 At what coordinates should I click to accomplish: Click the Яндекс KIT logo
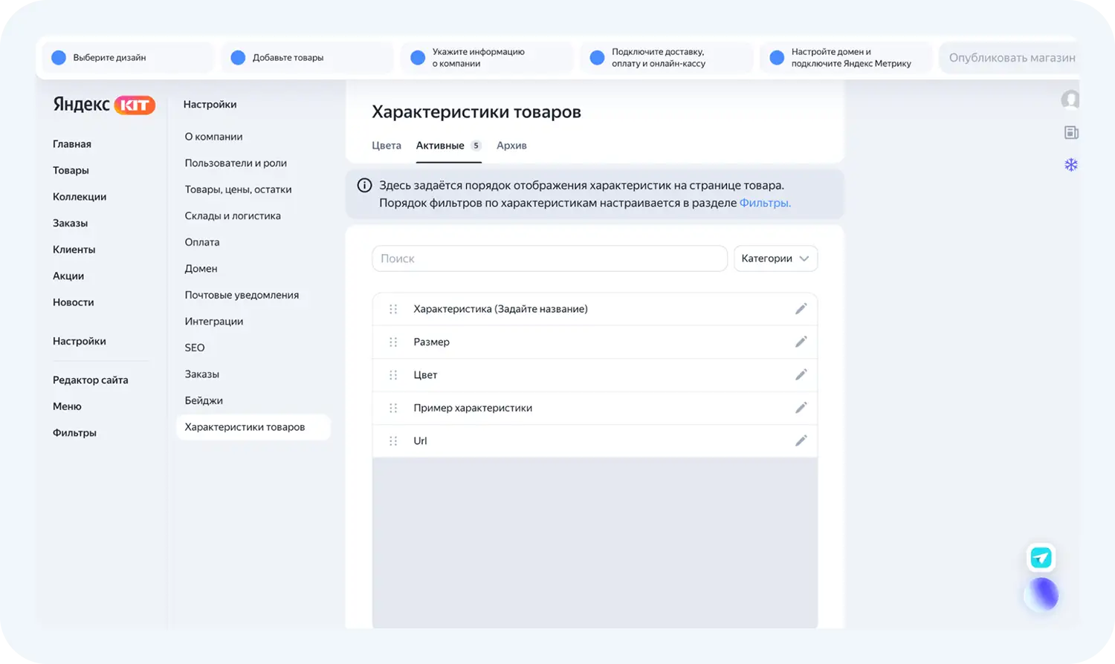pos(104,105)
